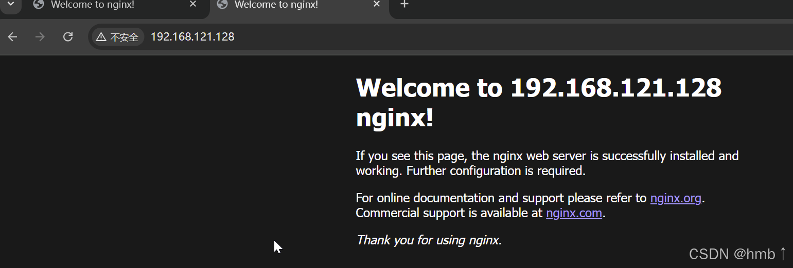793x268 pixels.
Task: Open a new tab with plus button
Action: pyautogui.click(x=404, y=5)
